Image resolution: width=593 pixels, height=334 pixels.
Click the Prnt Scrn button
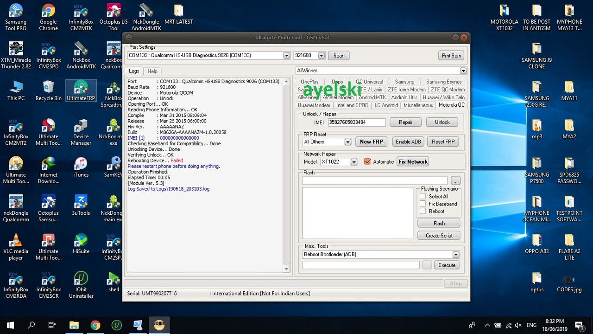click(451, 56)
